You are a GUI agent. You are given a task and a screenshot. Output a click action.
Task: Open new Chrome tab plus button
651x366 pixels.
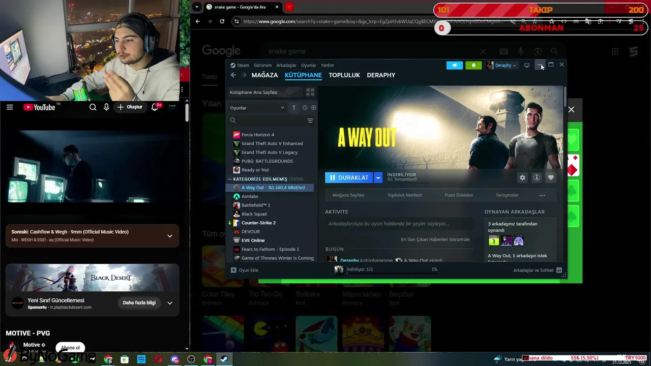(x=289, y=7)
